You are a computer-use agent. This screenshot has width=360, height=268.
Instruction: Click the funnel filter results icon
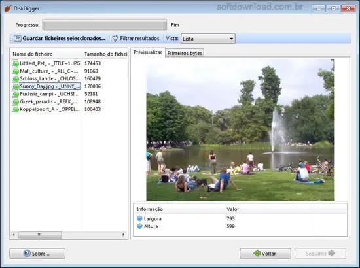coord(115,39)
